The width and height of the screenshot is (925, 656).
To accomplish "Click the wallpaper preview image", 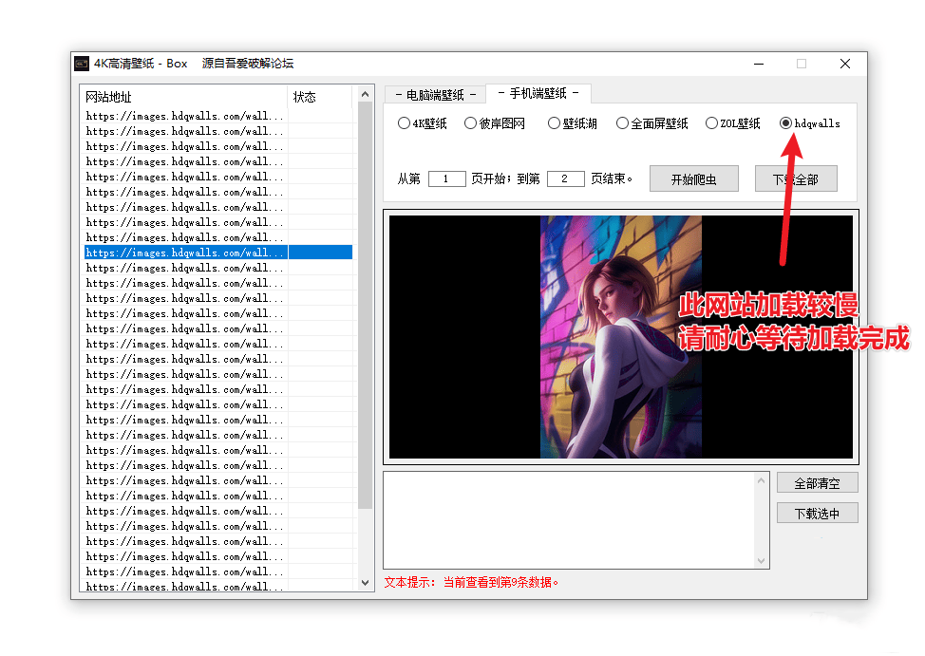I will click(620, 337).
